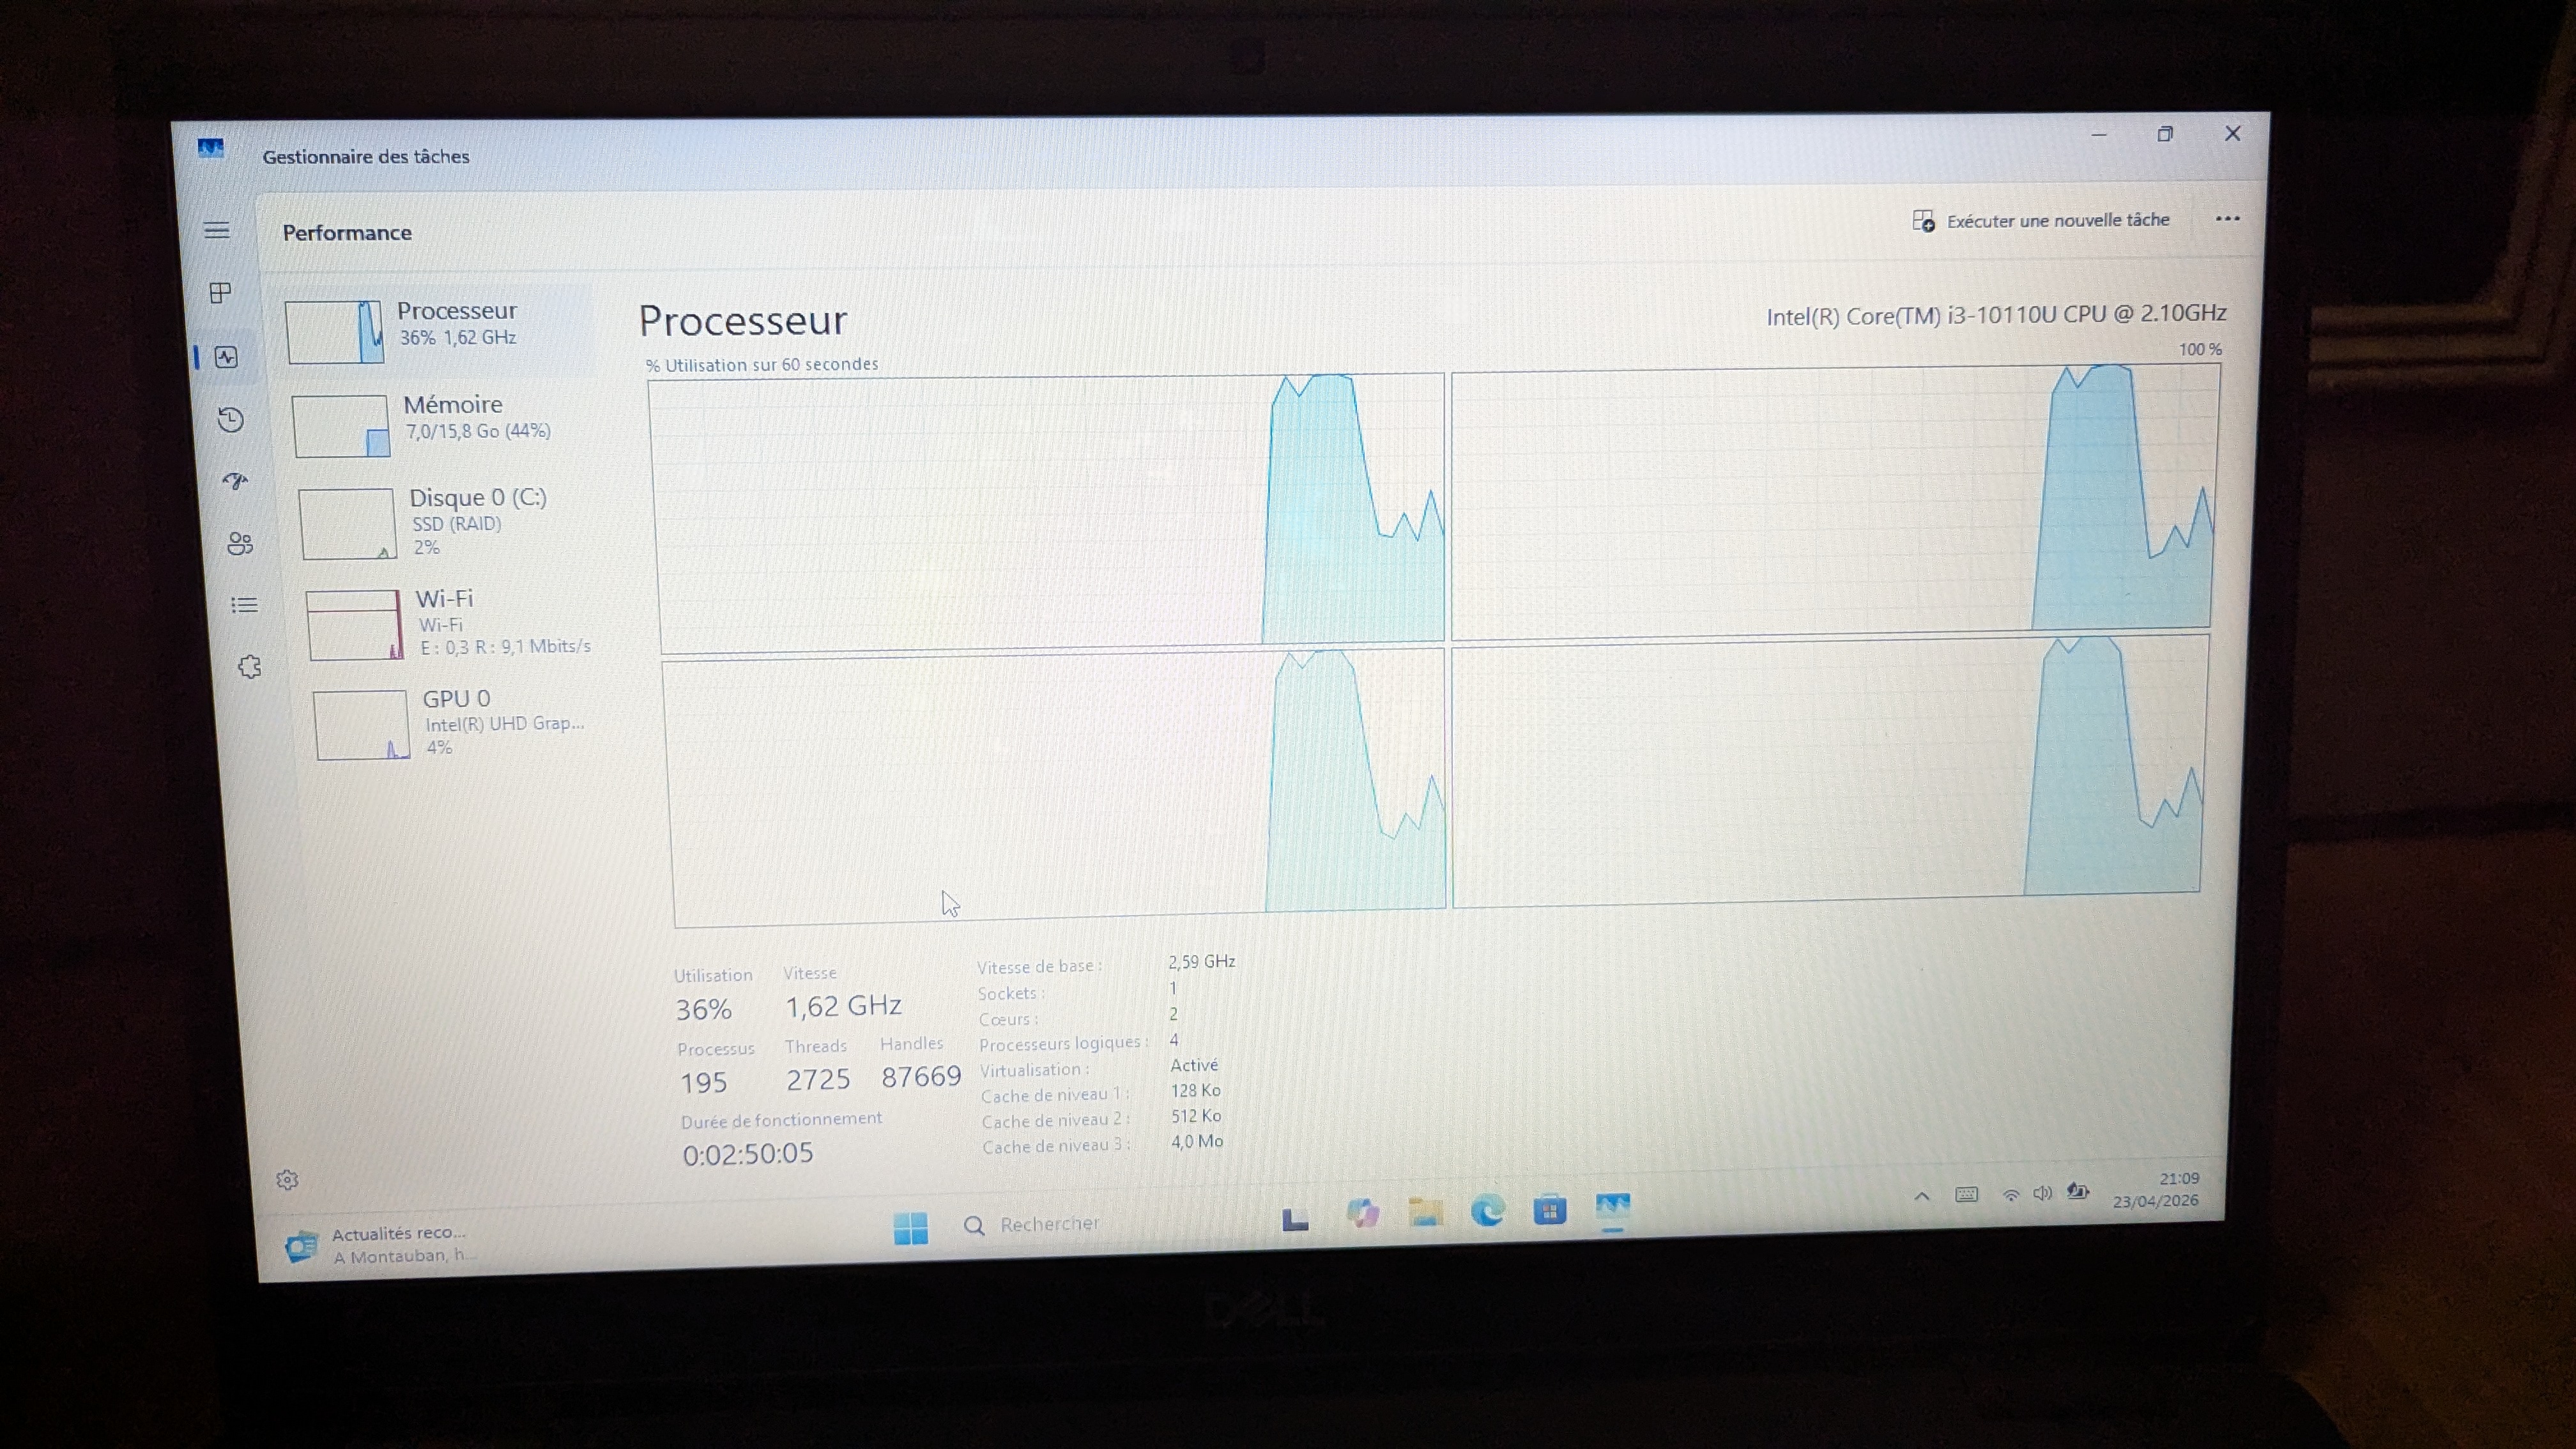Open the Startup apps page icon
The height and width of the screenshot is (1449, 2576).
[235, 481]
